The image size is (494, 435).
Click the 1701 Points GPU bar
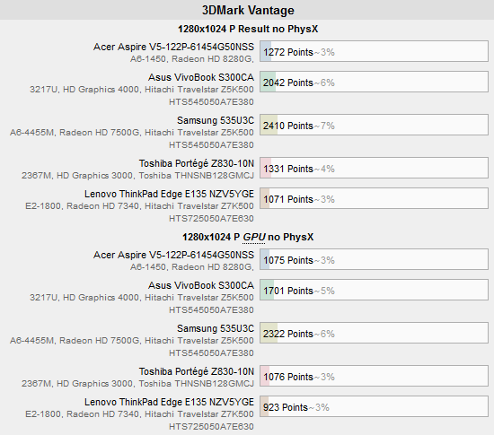(374, 290)
